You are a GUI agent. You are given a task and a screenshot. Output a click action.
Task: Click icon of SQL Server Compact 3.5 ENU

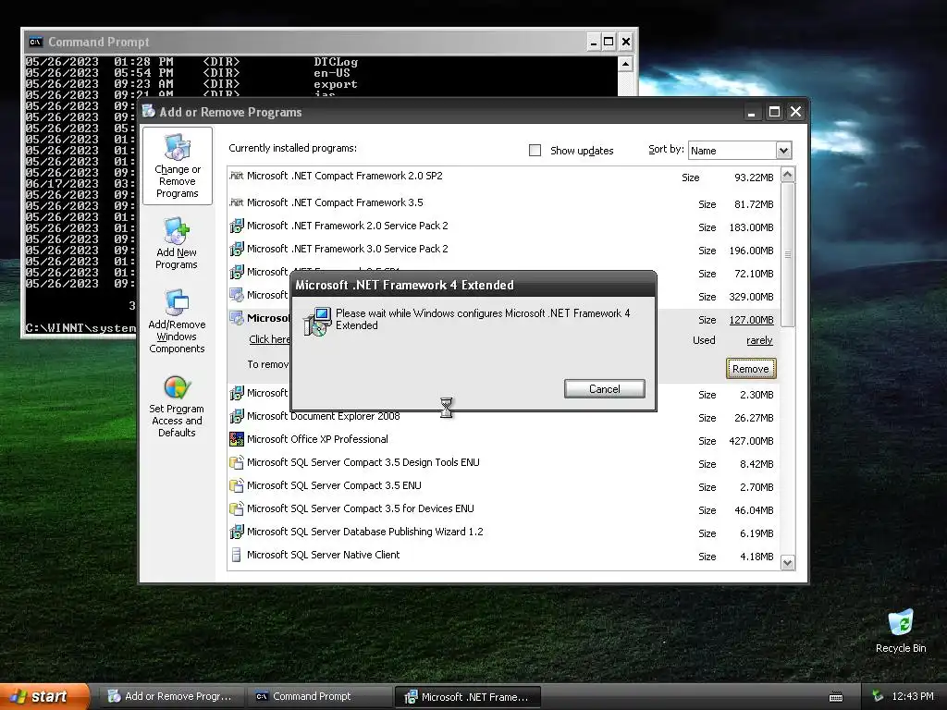(x=236, y=485)
